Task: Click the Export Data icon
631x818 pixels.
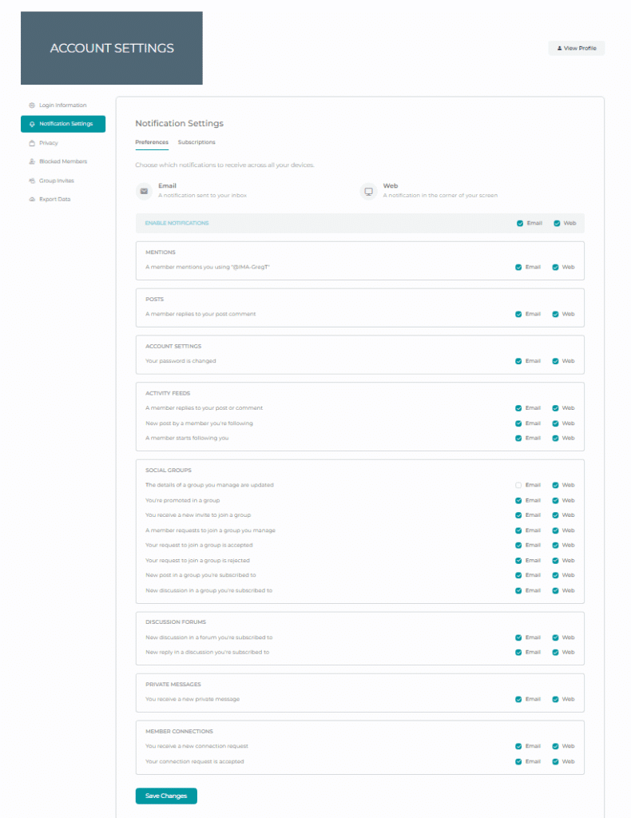Action: [31, 199]
